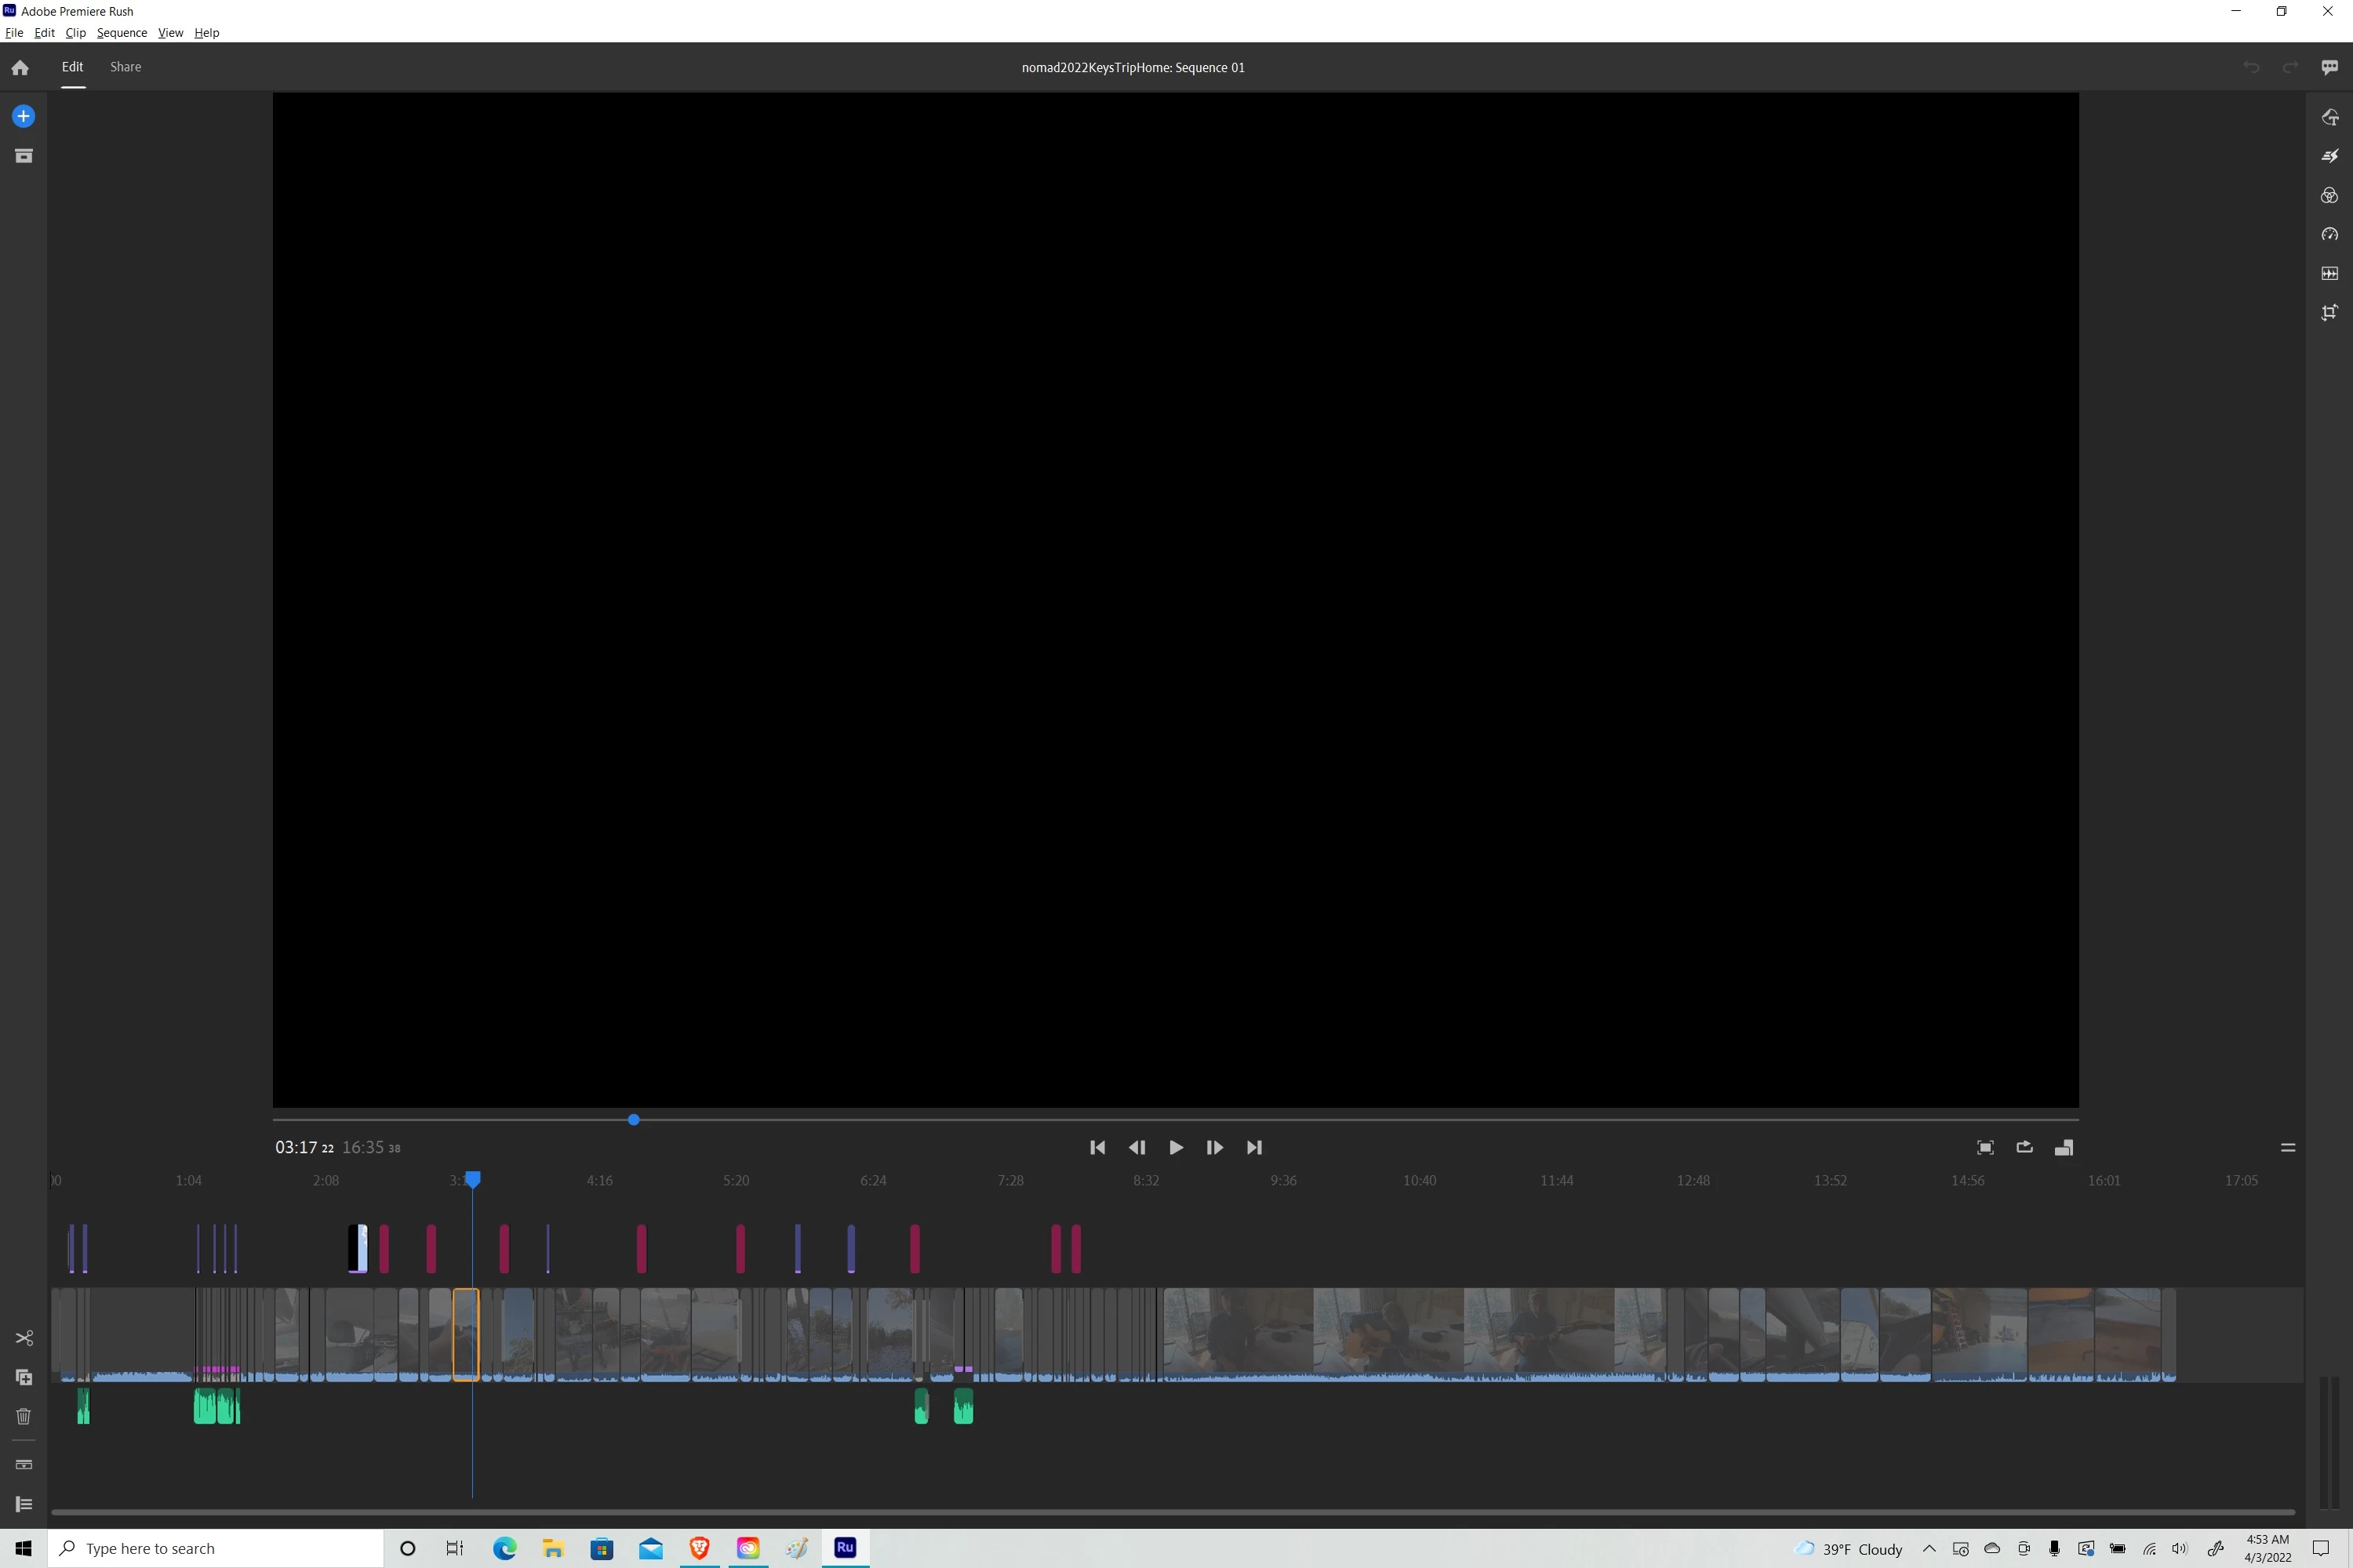Open the aspect ratio orientation selector
Screen dimensions: 2353x1568
click(x=2063, y=1147)
